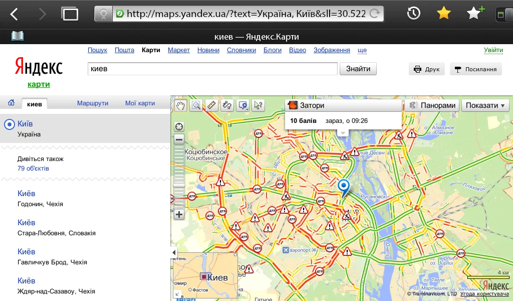Click the URL address bar
Screen dimensions: 513x301
pos(245,14)
